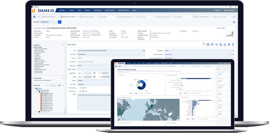The width and height of the screenshot is (269, 133).
Task: Click the Inactive legend swatch under Patents by status
Action: (x=136, y=93)
